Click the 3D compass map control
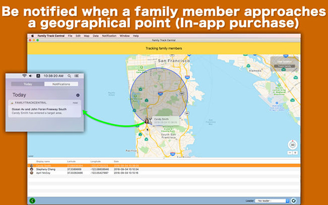Image resolution: width=328 pixels, height=205 pixels. 292,144
